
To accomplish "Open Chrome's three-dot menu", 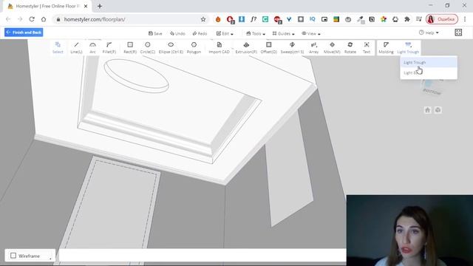I will [x=465, y=19].
